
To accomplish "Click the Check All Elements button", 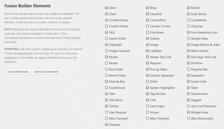I will click(x=18, y=72).
